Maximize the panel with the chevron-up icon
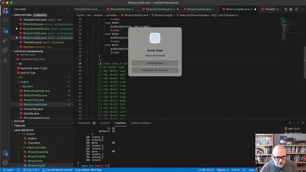The width and height of the screenshot is (306, 172). pos(298,123)
